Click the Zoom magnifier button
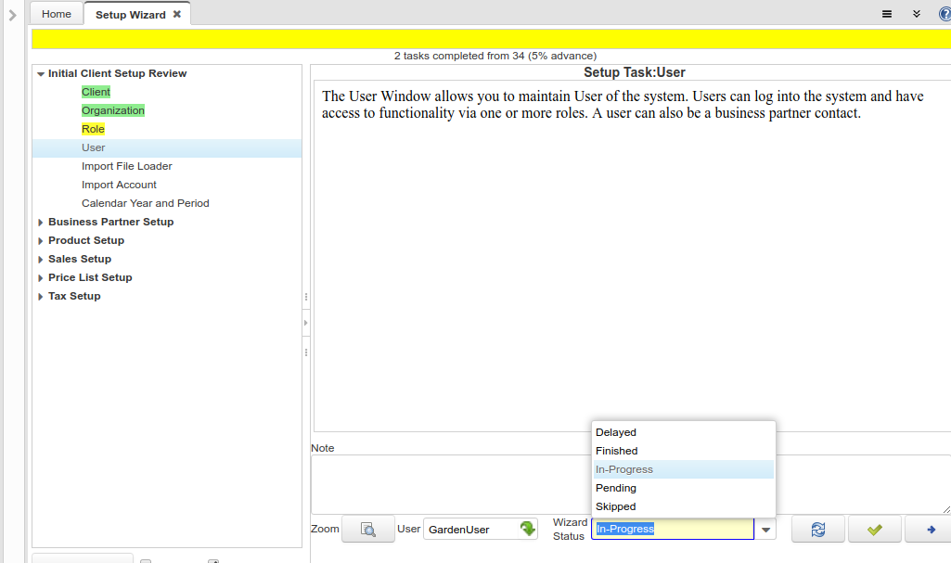Screen dimensions: 951x563 click(367, 529)
